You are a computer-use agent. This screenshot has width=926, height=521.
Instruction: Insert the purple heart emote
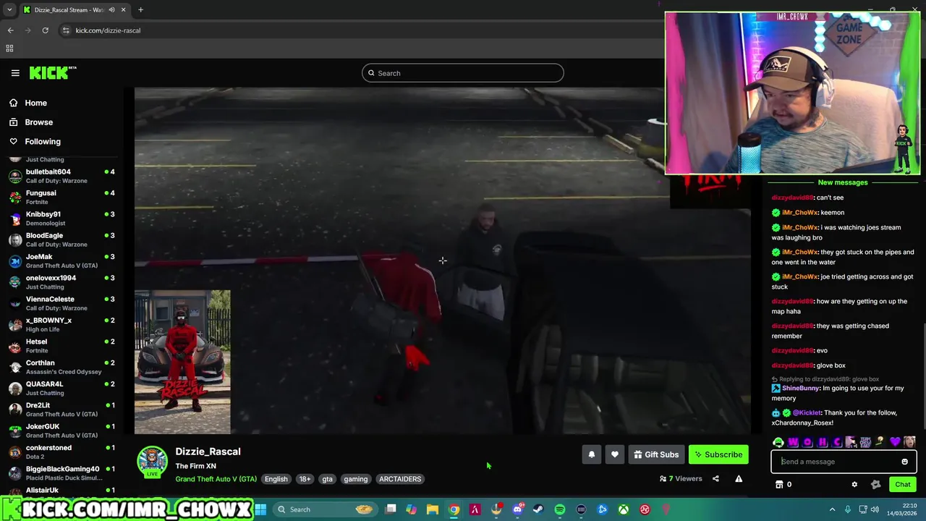895,442
